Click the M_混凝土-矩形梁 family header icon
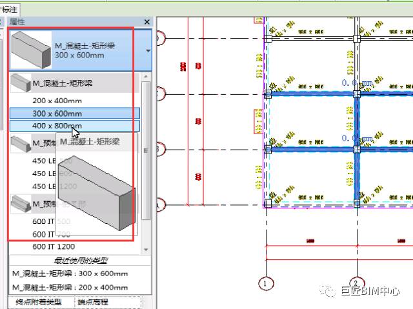Viewport: 413px width, 309px height. pos(21,83)
